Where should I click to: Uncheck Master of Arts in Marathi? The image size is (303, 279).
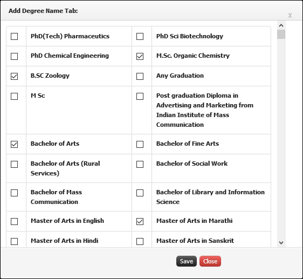pos(140,221)
